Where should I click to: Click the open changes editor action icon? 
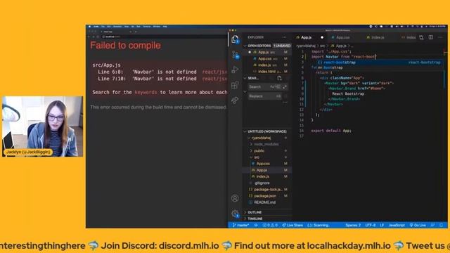421,37
